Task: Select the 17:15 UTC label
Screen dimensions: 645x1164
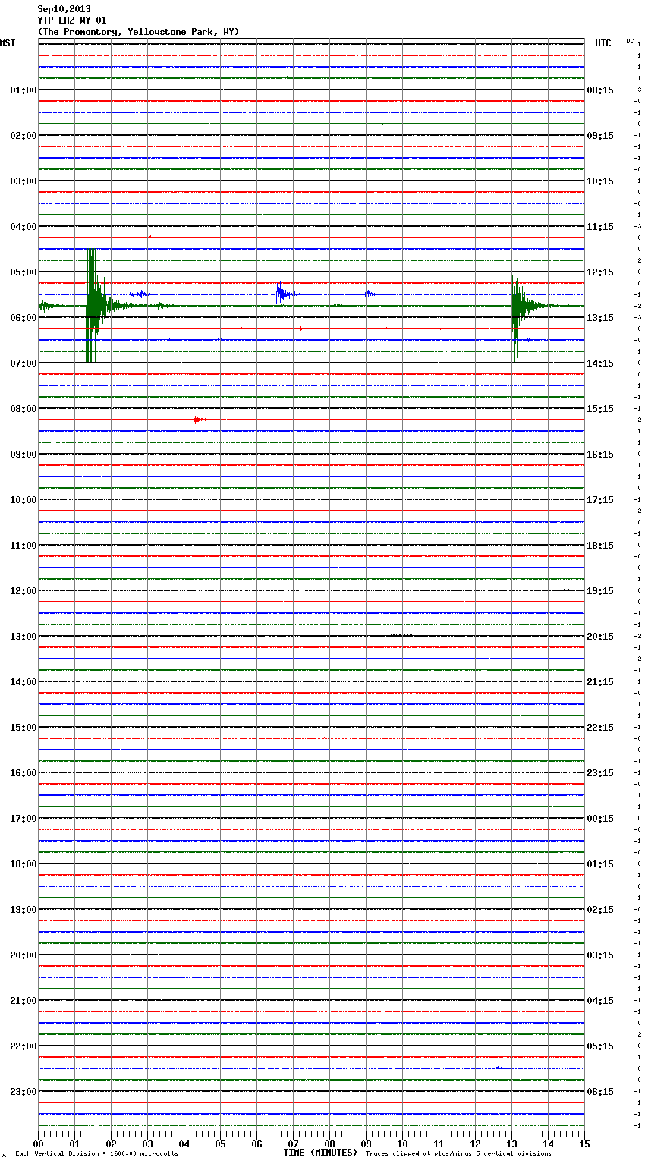Action: tap(600, 500)
